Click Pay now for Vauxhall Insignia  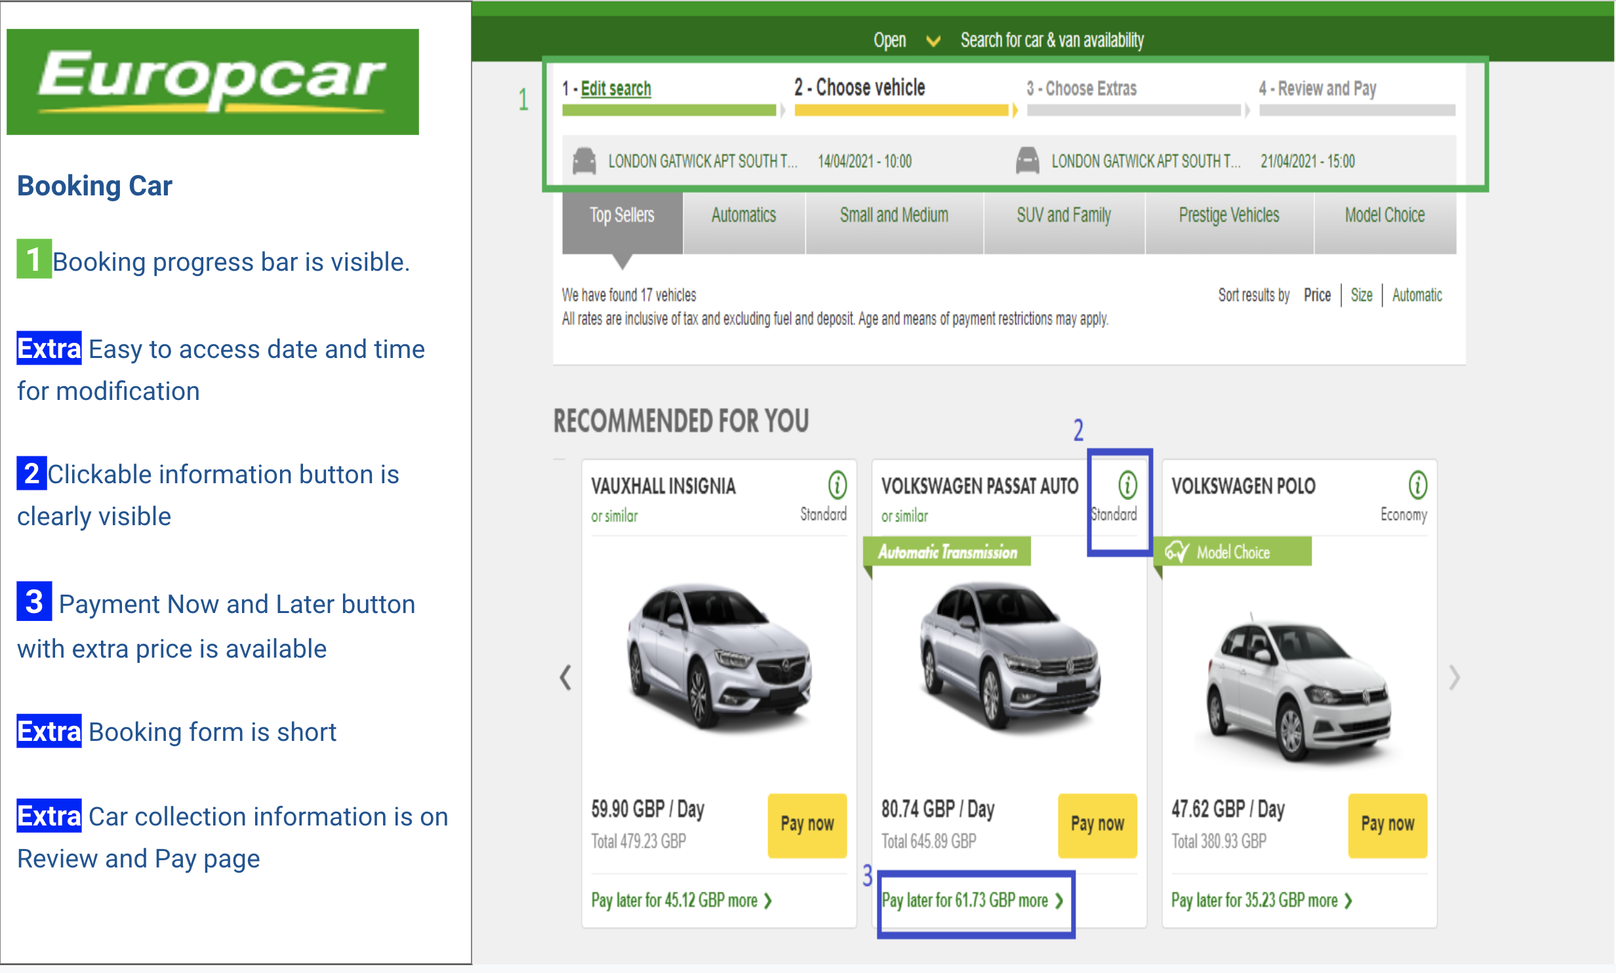pos(807,825)
